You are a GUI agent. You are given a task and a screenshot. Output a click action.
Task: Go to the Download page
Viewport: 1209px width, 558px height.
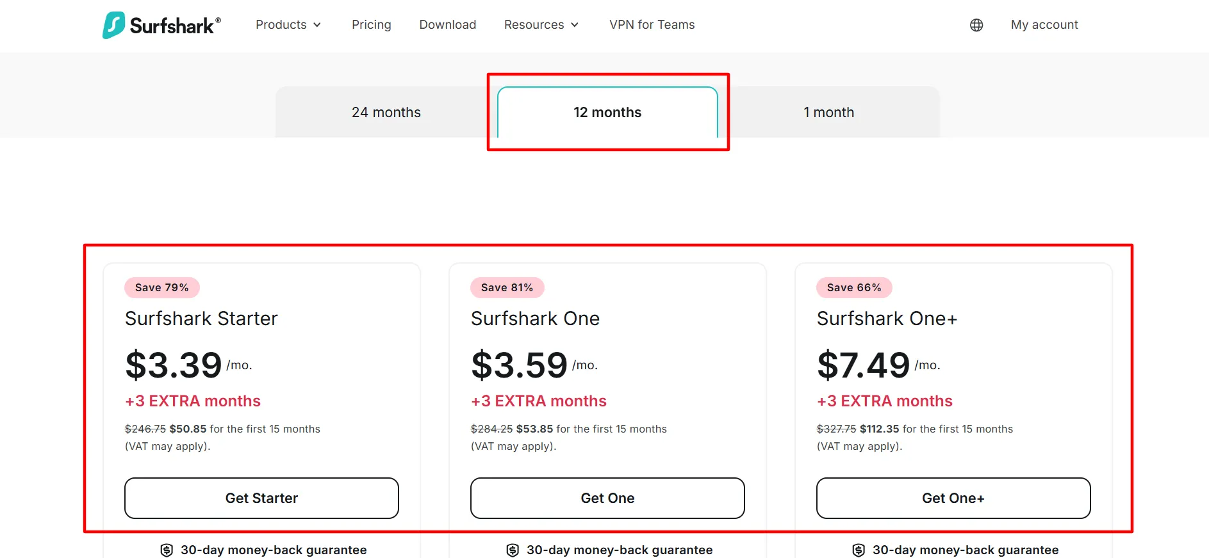click(x=448, y=25)
